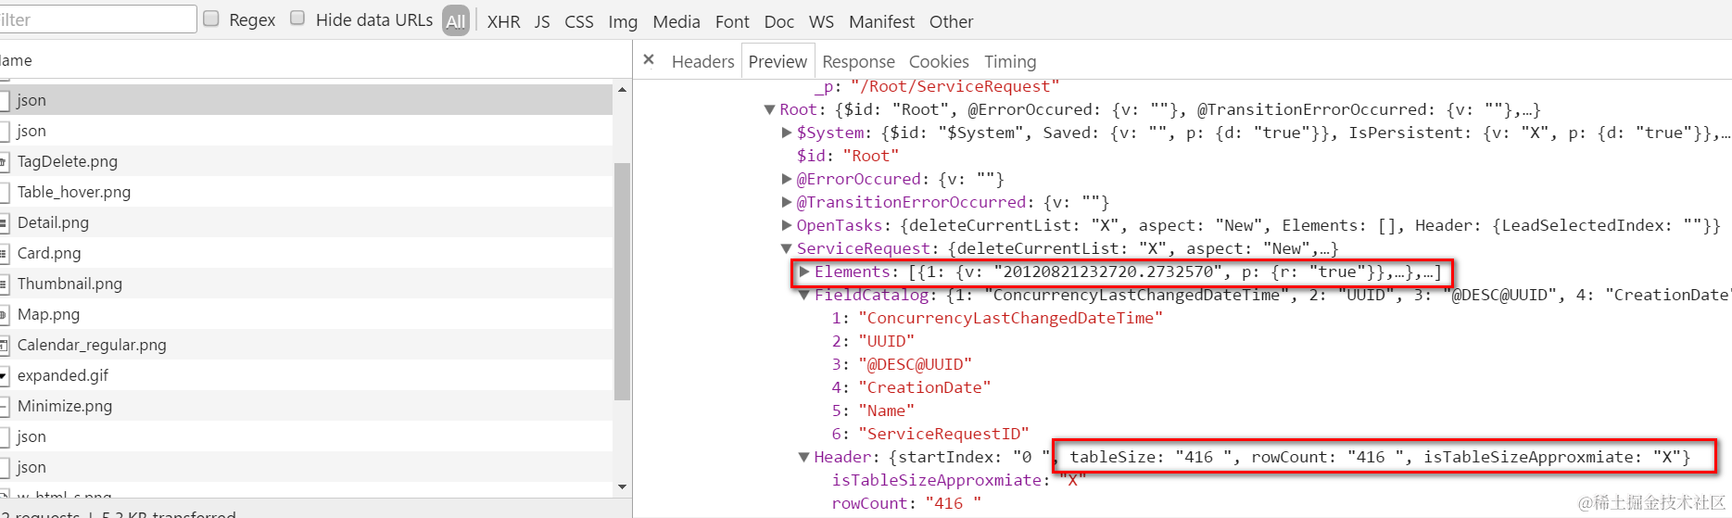
Task: Filter requests by Media
Action: [676, 21]
